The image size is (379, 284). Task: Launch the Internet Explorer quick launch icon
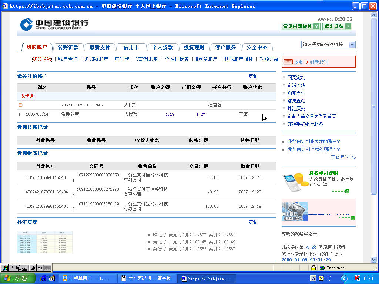pyautogui.click(x=43, y=278)
